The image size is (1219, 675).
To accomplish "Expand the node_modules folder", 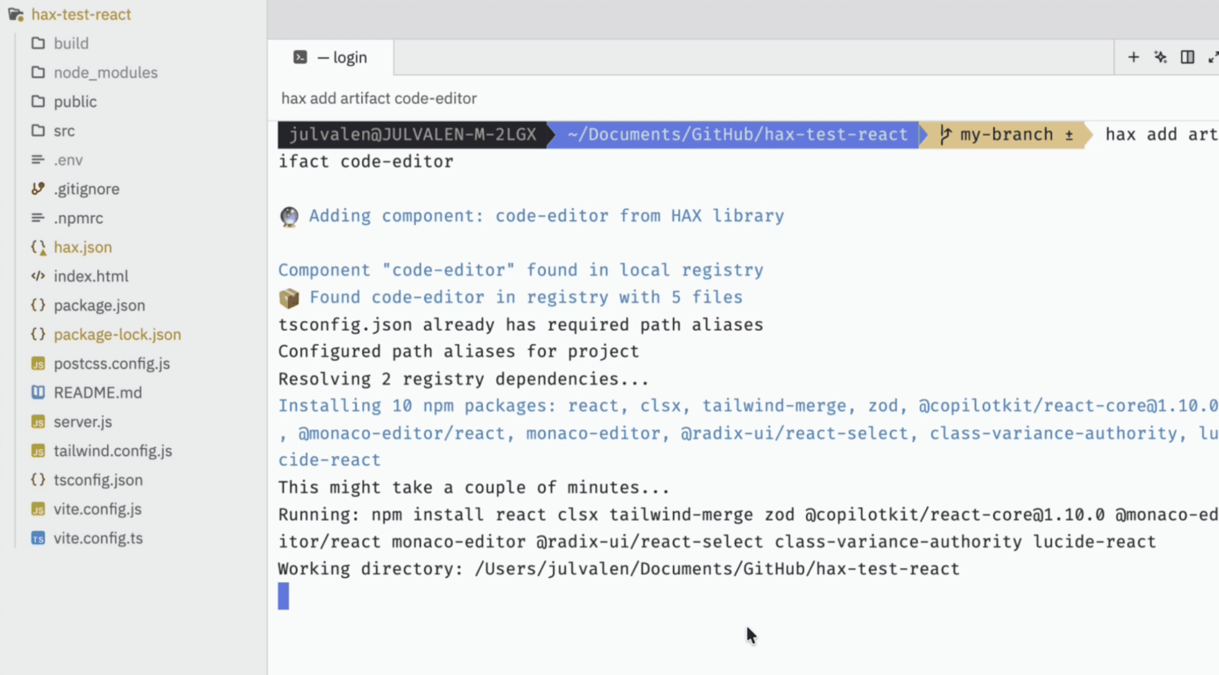I will 106,72.
